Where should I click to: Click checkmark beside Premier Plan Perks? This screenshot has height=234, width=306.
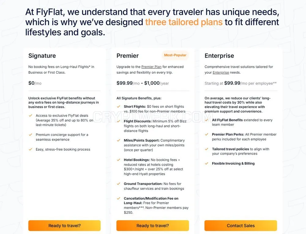pyautogui.click(x=207, y=134)
